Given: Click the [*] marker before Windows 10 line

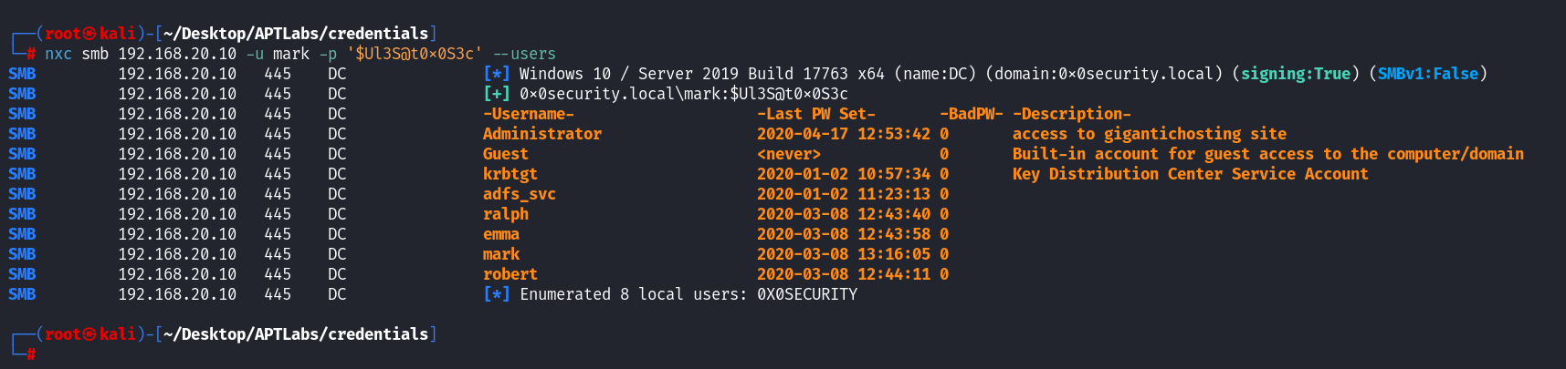Looking at the screenshot, I should (497, 74).
